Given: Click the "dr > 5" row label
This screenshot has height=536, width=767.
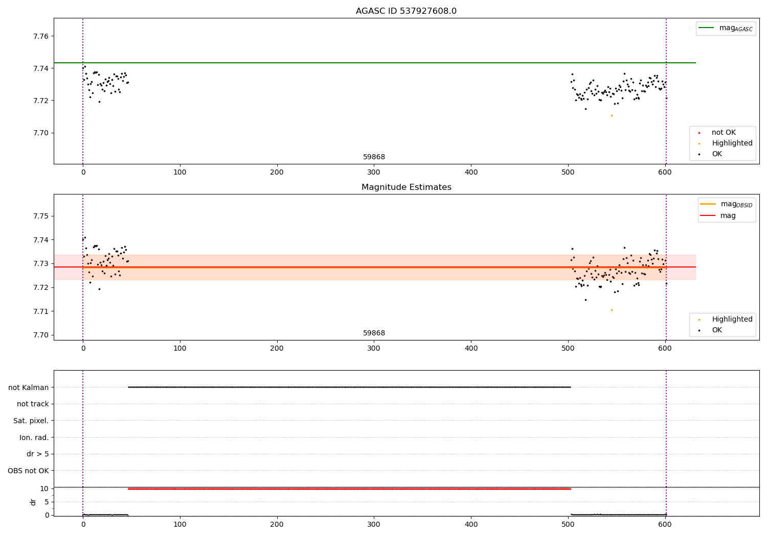Looking at the screenshot, I should 38,454.
